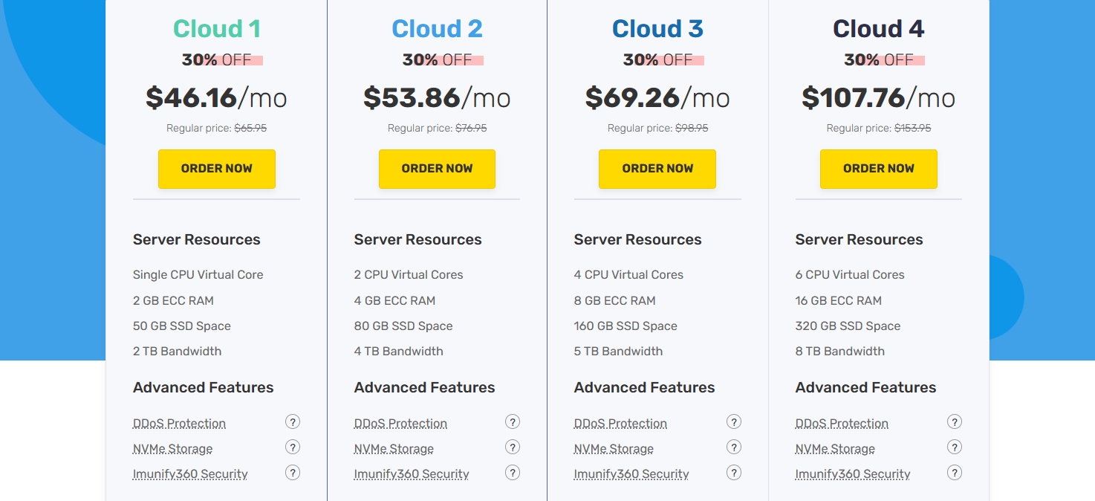Click Order Now for Cloud 4
Screen dimensions: 1095x501
(878, 169)
